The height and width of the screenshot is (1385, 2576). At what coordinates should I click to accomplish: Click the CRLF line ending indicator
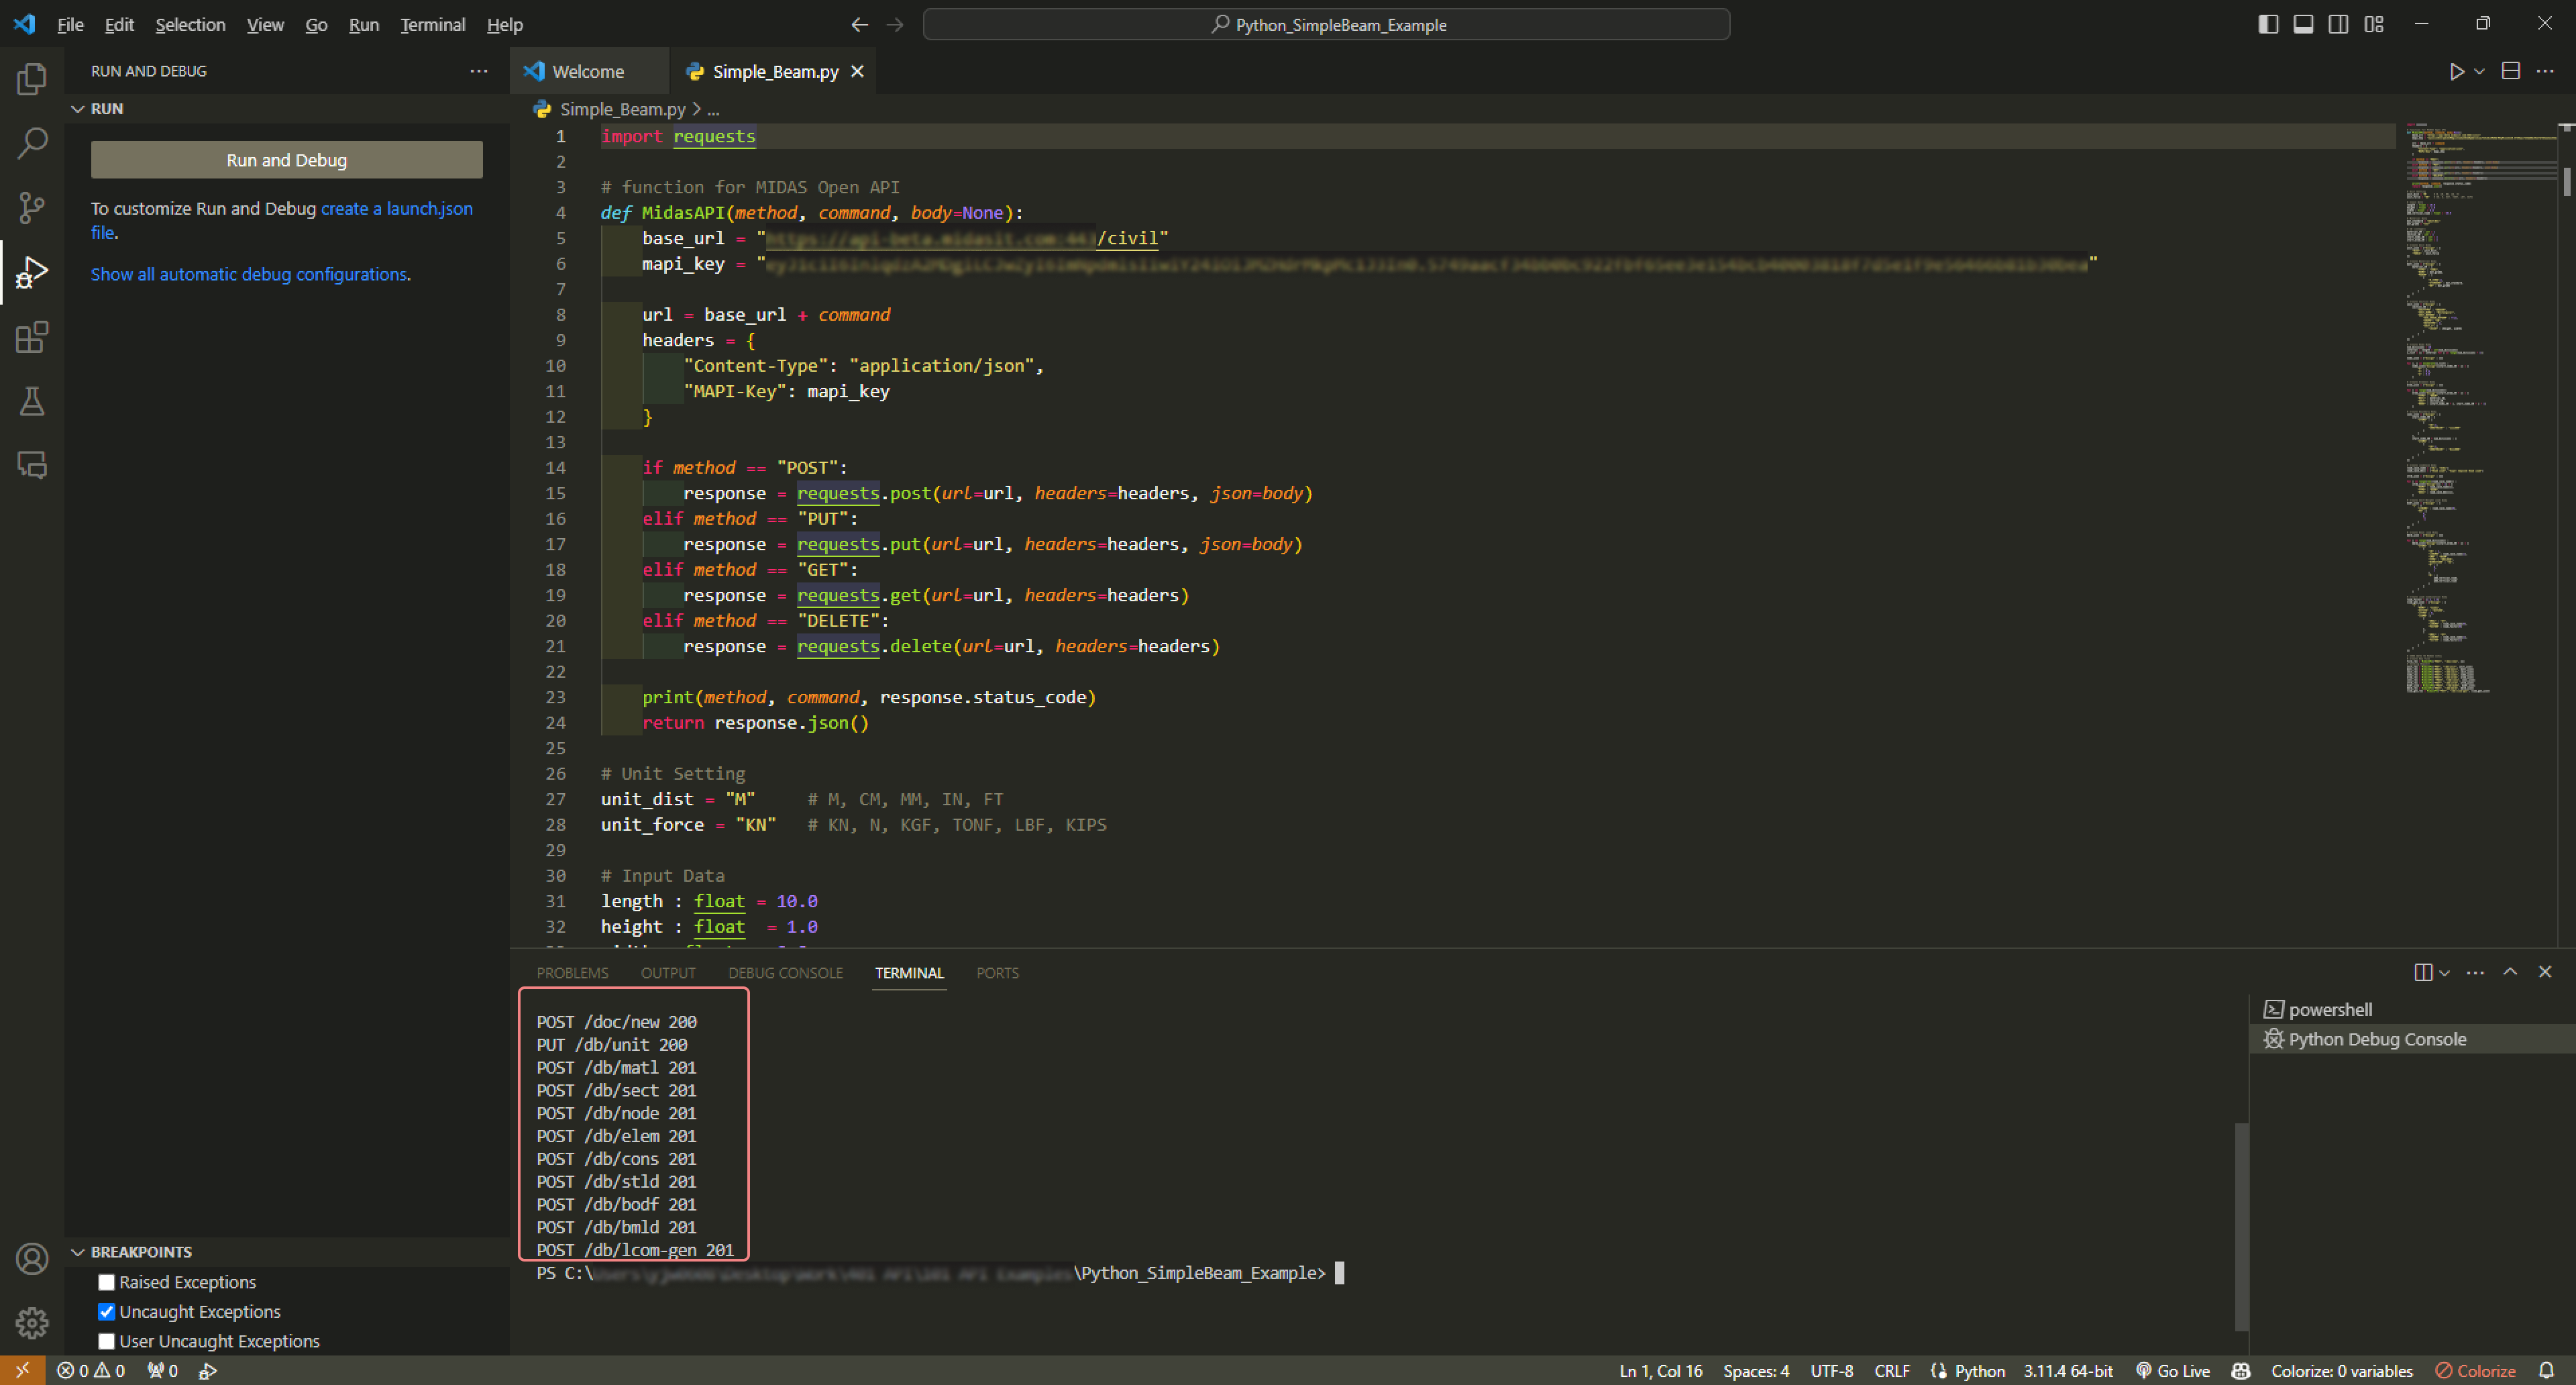point(1891,1370)
